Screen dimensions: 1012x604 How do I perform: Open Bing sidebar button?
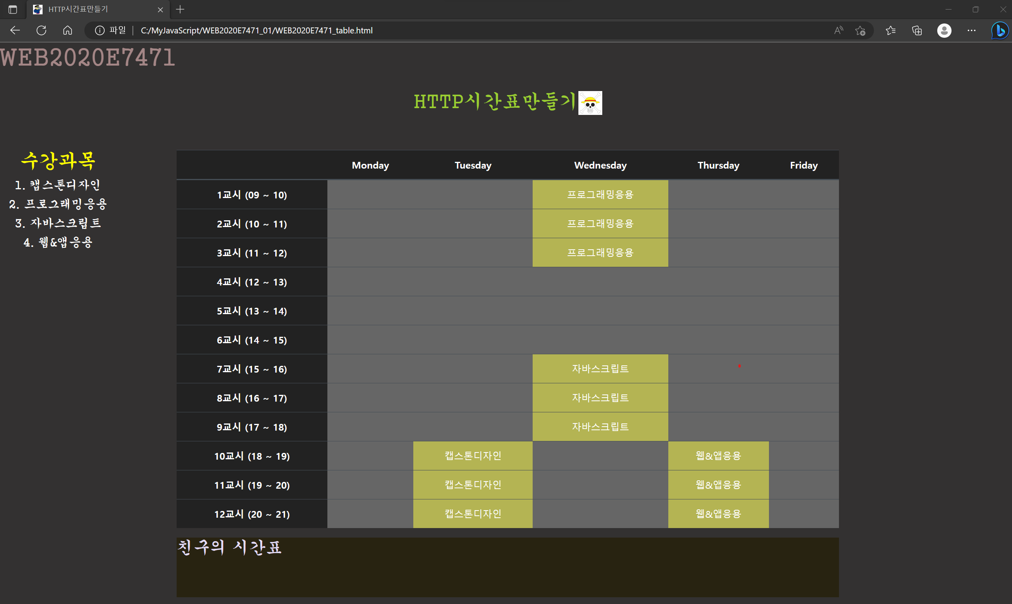(x=999, y=31)
